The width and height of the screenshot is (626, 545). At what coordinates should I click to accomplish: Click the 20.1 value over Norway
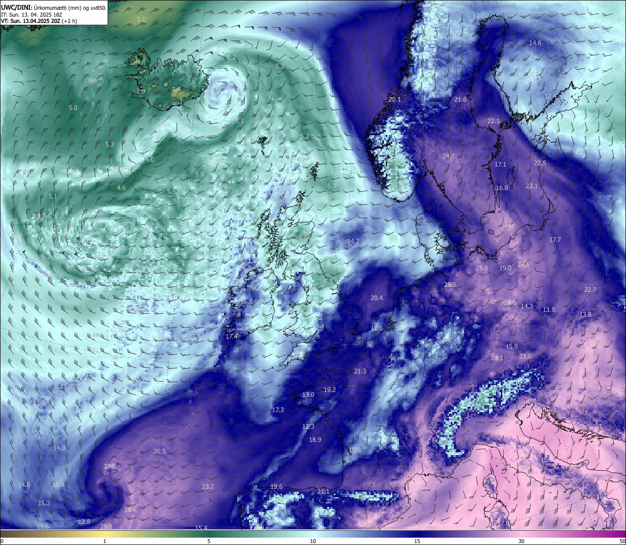click(x=395, y=99)
